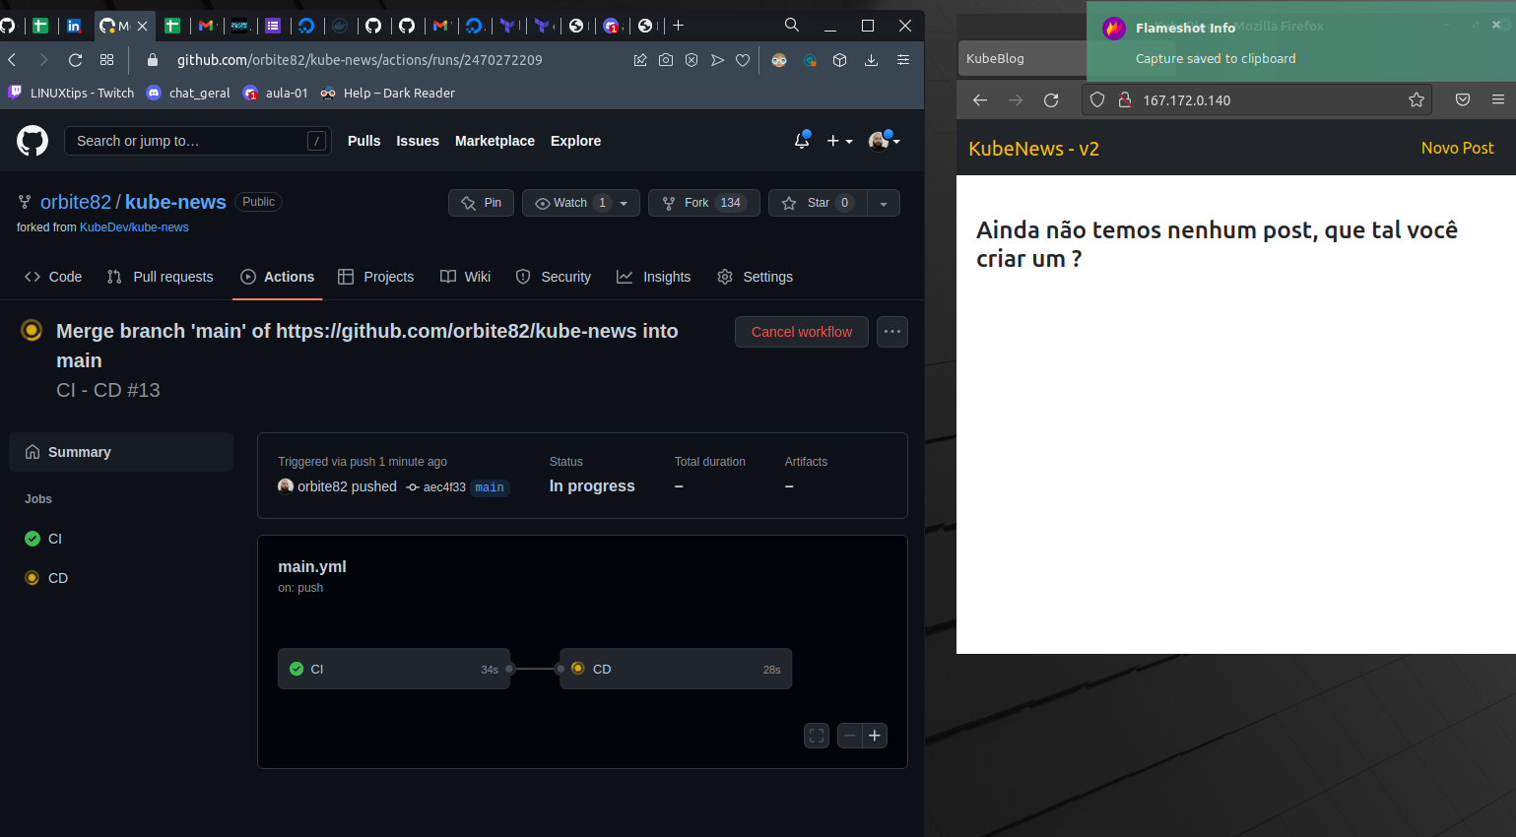Open Novo Post link in Firefox

(1457, 148)
